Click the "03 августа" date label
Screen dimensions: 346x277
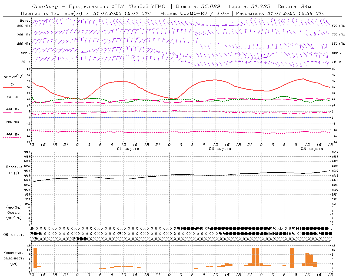pyautogui.click(x=312, y=149)
